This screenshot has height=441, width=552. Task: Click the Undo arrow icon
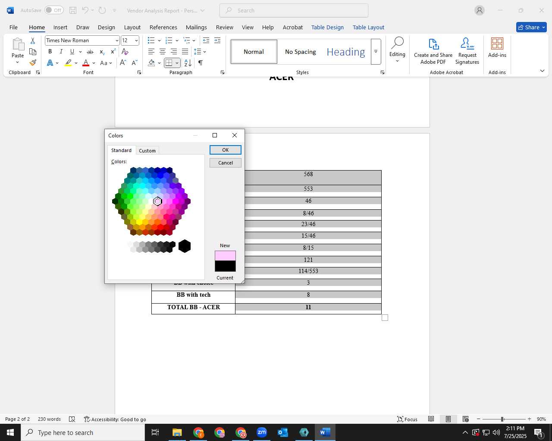pos(85,10)
